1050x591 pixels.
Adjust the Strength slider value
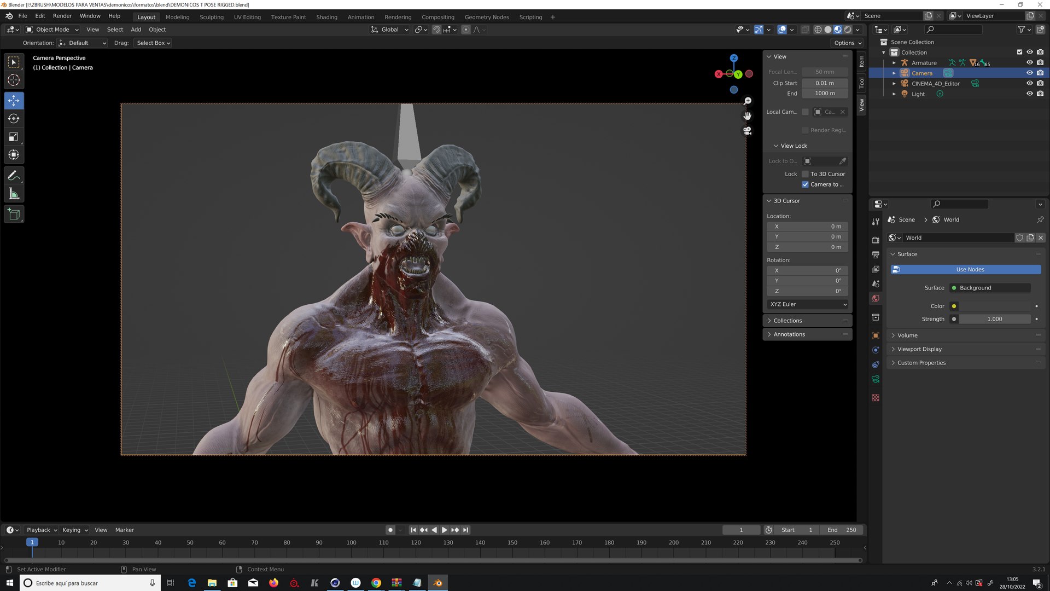tap(995, 319)
